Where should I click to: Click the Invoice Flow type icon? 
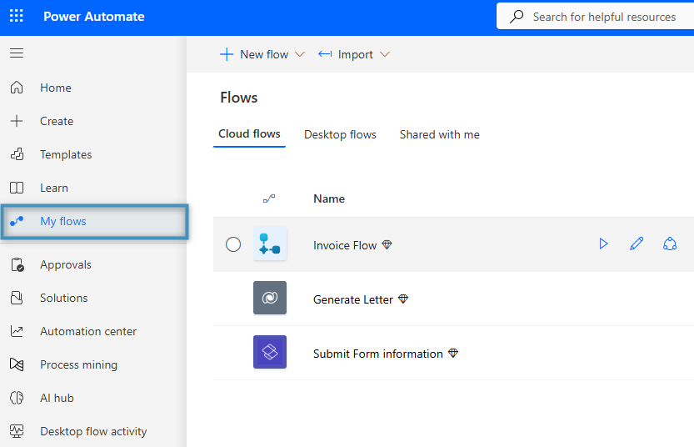270,244
